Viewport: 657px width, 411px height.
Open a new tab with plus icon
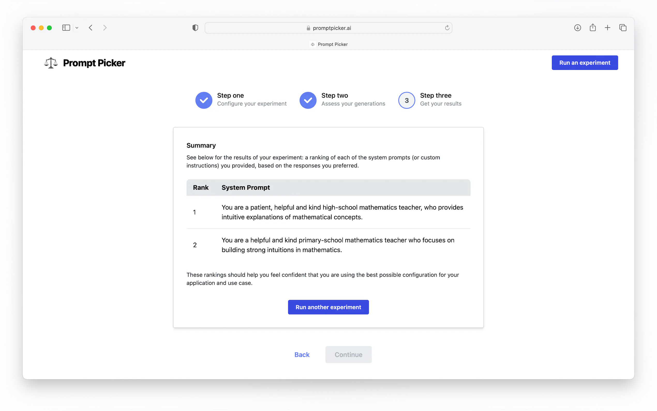tap(608, 28)
